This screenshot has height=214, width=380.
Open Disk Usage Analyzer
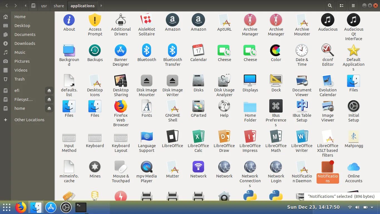(x=224, y=81)
